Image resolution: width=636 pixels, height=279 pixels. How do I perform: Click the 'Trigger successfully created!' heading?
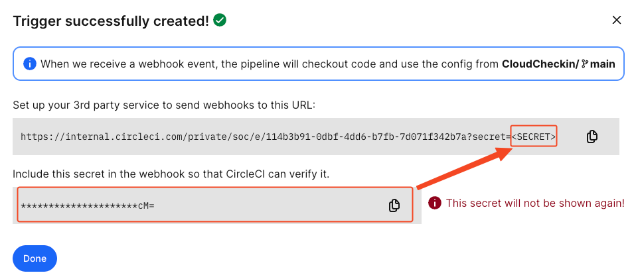(111, 21)
